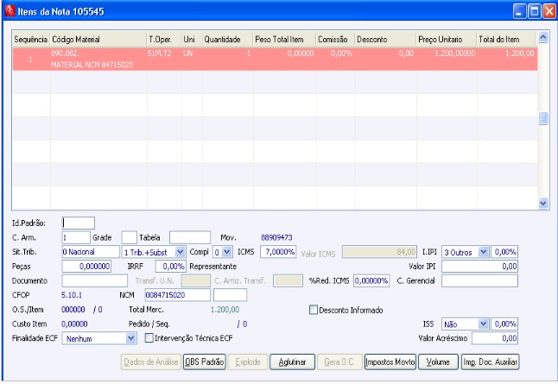This screenshot has width=558, height=384.
Task: Click the OBS Padrão button
Action: coord(204,362)
